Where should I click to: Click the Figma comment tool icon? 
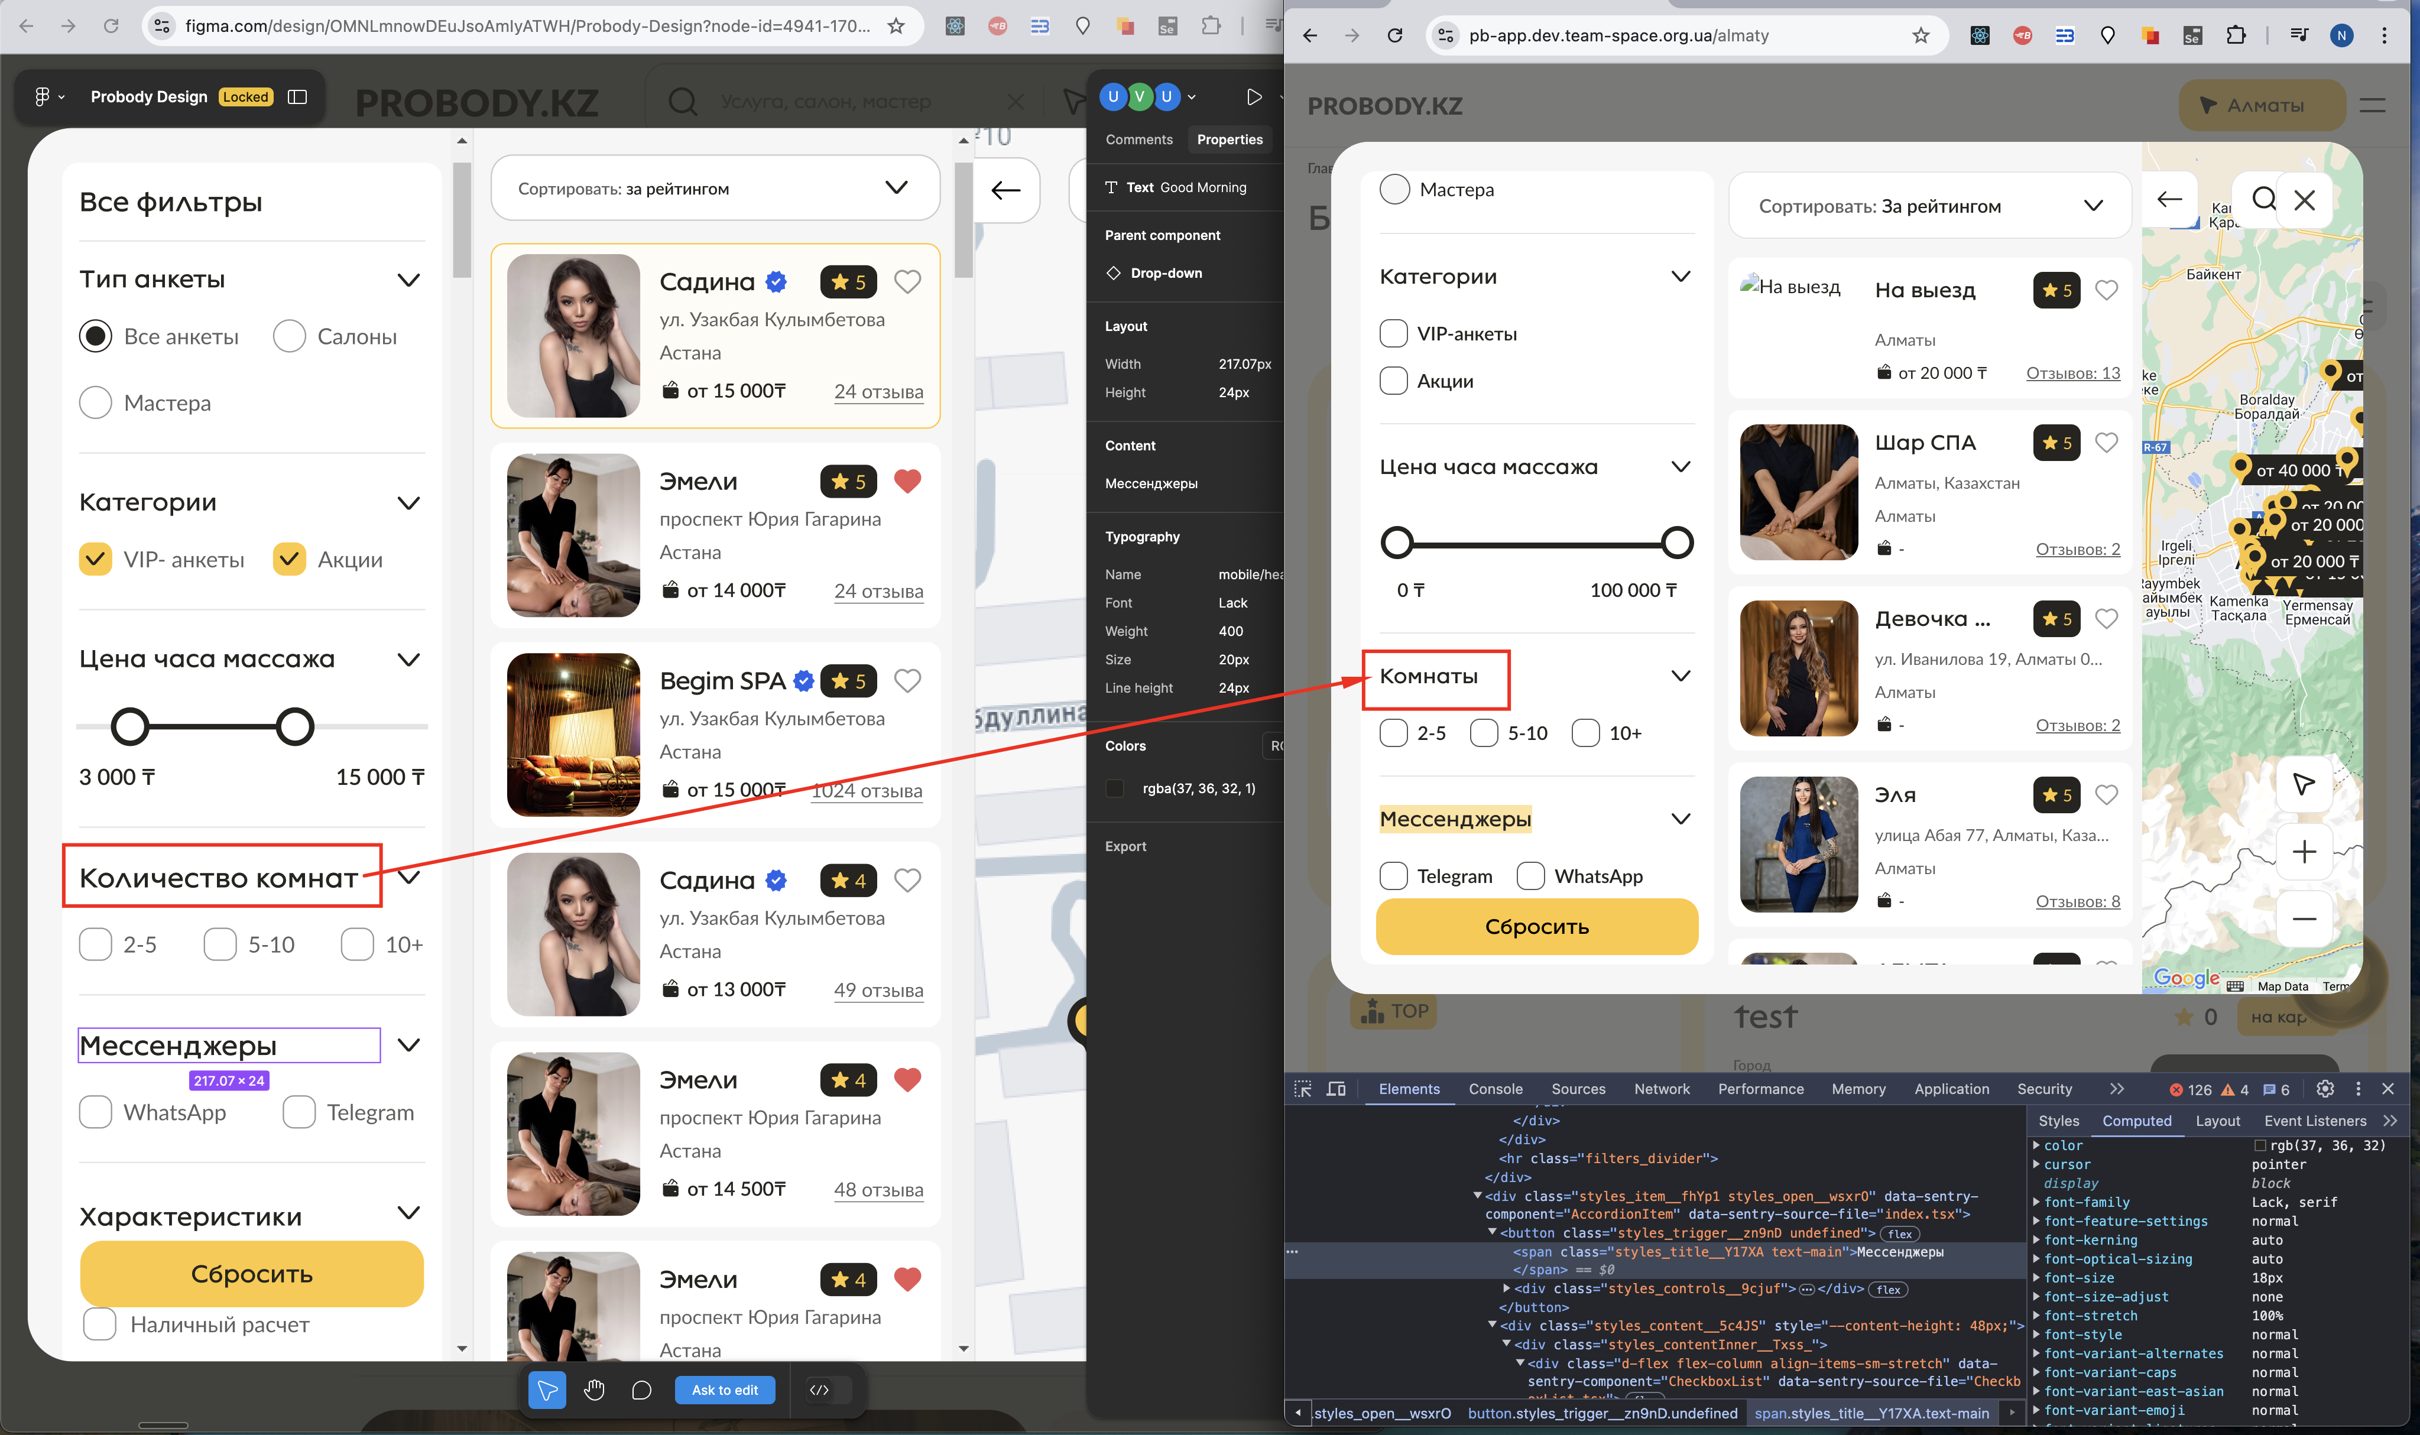[x=641, y=1389]
